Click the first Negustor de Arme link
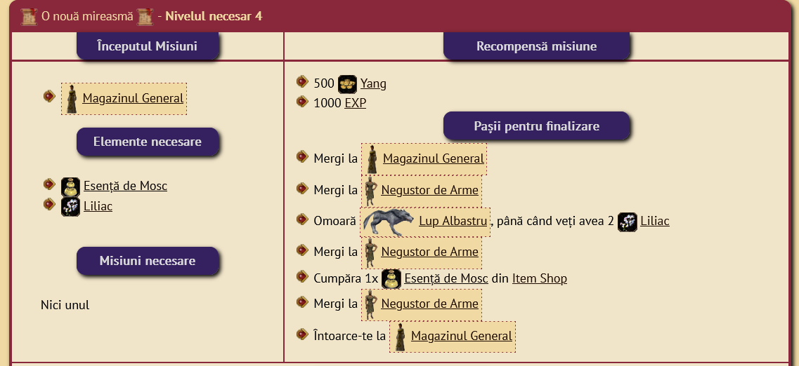 429,190
